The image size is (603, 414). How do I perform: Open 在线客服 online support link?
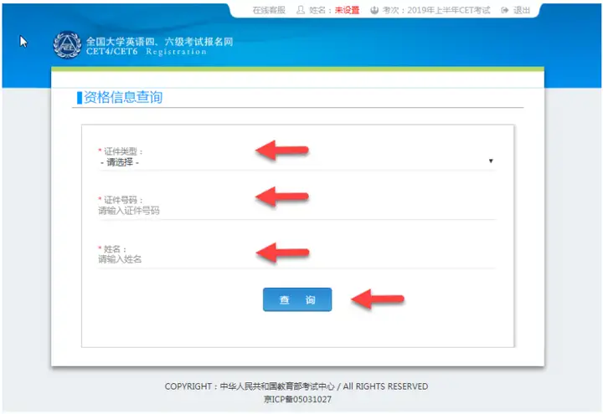click(x=269, y=10)
